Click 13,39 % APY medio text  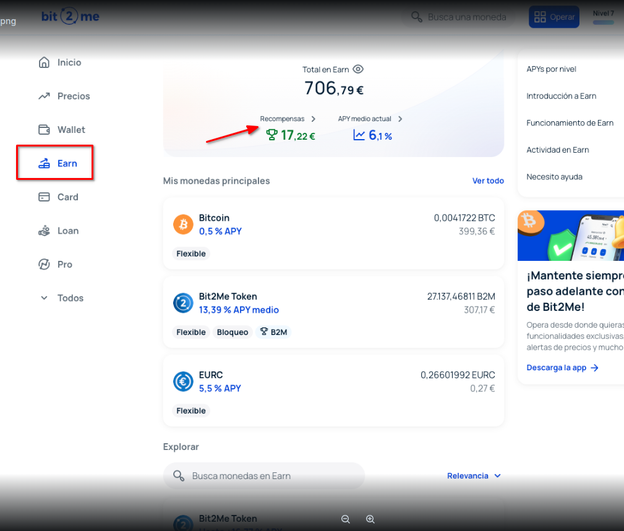click(x=239, y=310)
